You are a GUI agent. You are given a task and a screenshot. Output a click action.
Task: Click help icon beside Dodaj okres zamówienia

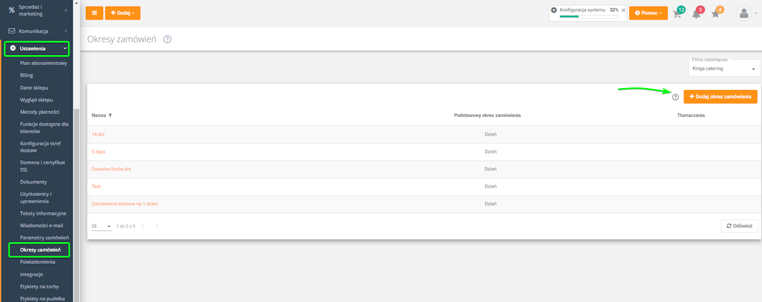tap(675, 97)
